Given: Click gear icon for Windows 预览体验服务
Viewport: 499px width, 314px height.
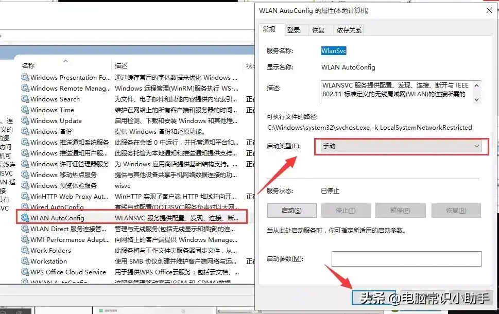Looking at the screenshot, I should [x=25, y=185].
